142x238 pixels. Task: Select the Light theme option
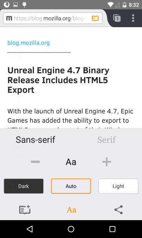tap(118, 186)
